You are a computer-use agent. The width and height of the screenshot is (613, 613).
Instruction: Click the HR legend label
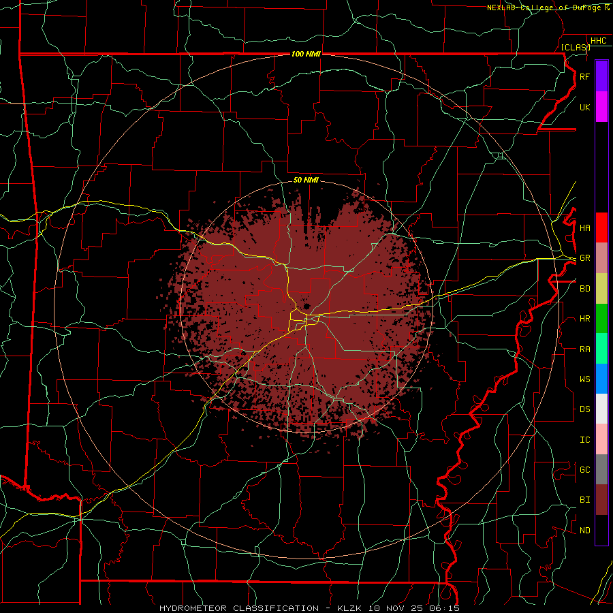pos(584,319)
